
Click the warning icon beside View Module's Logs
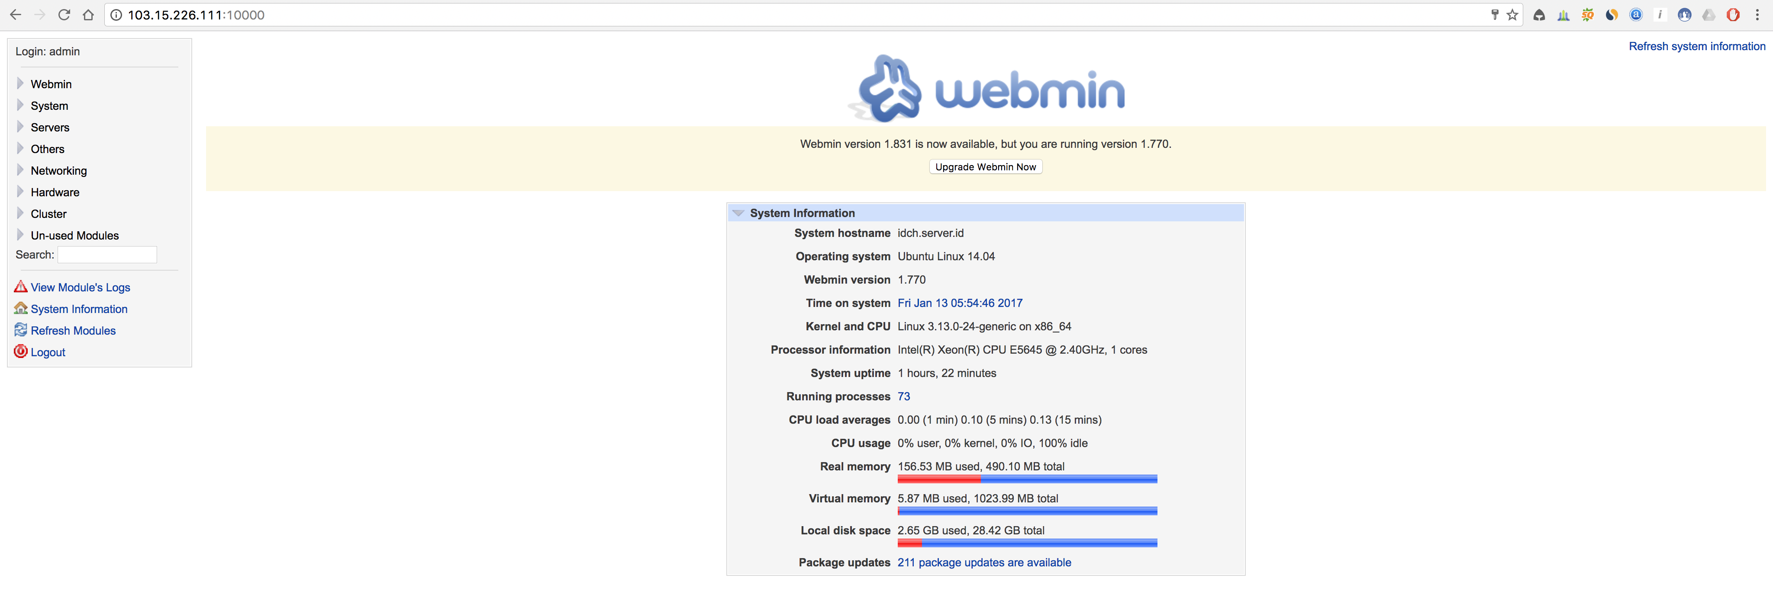click(x=21, y=287)
